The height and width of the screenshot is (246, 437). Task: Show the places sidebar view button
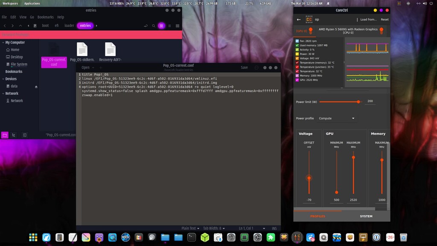pos(5,135)
